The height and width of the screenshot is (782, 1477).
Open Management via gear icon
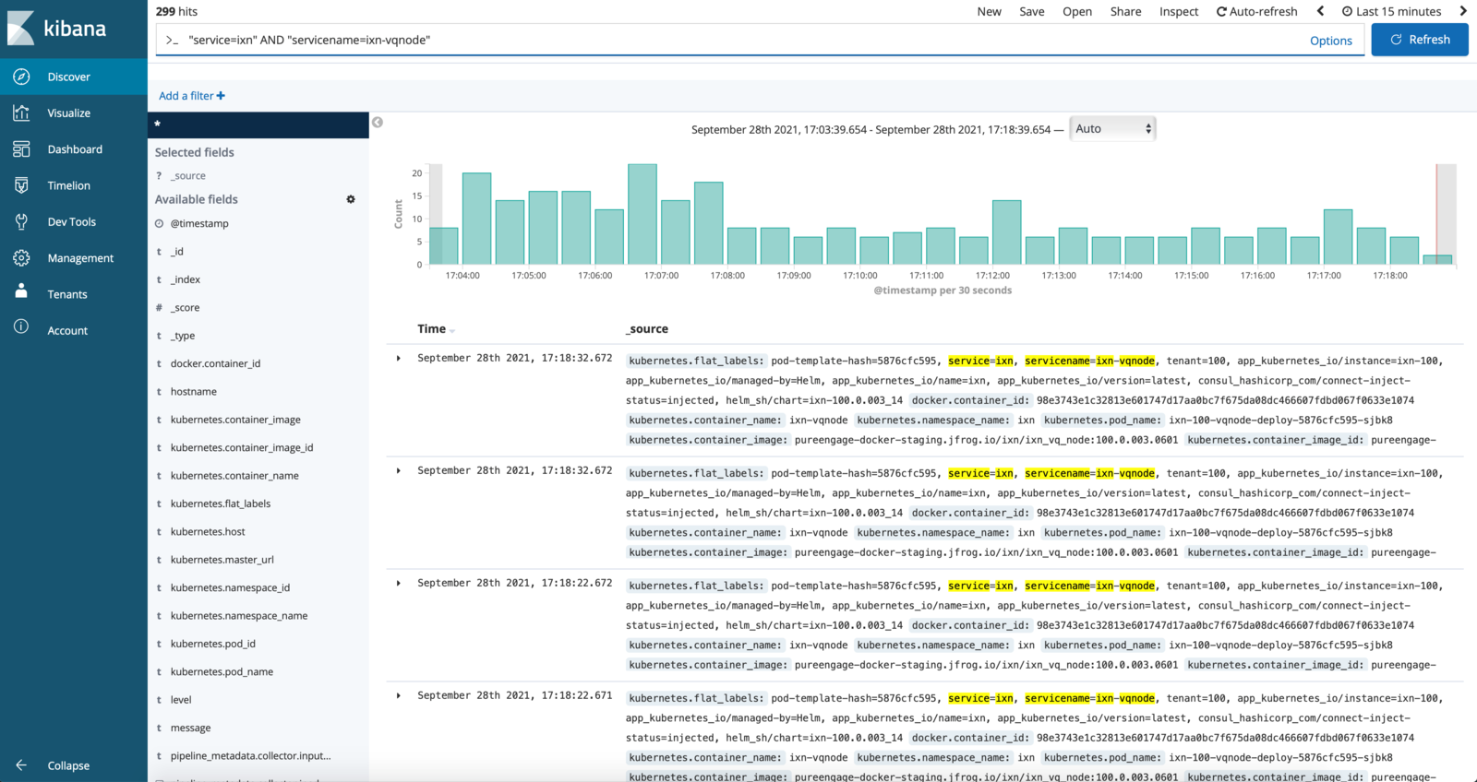point(21,258)
